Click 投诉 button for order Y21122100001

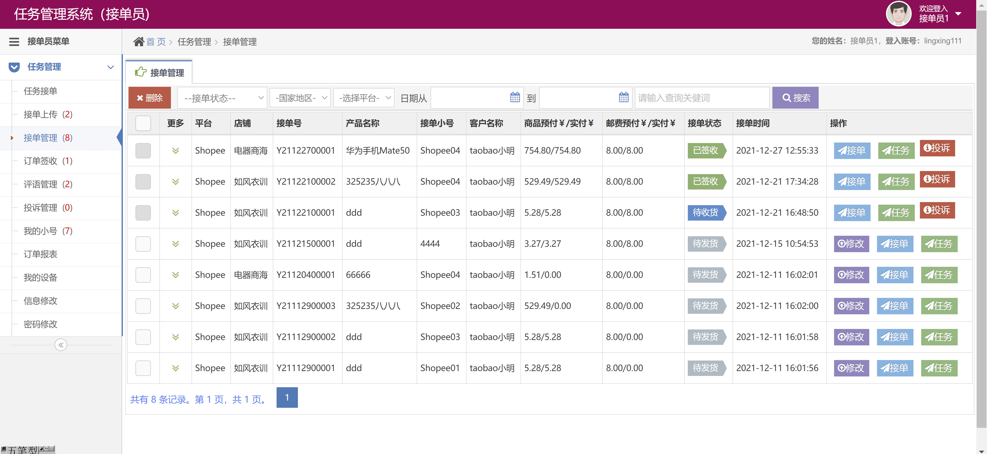(937, 210)
